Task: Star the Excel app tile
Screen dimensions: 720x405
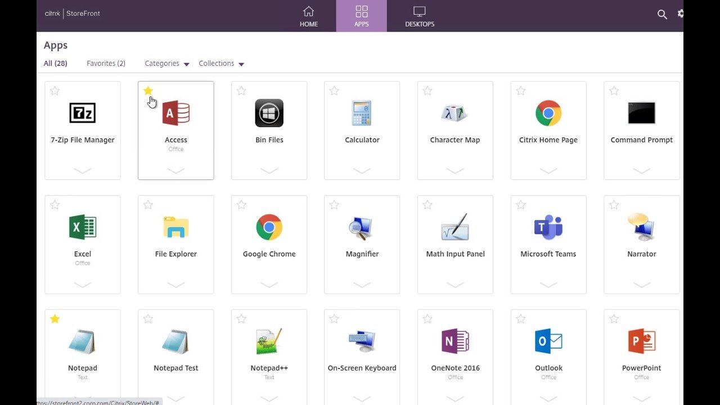Action: [55, 205]
